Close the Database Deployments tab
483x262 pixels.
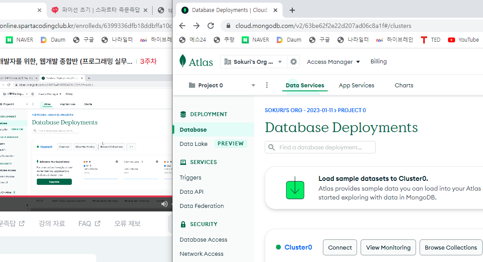tap(275, 10)
